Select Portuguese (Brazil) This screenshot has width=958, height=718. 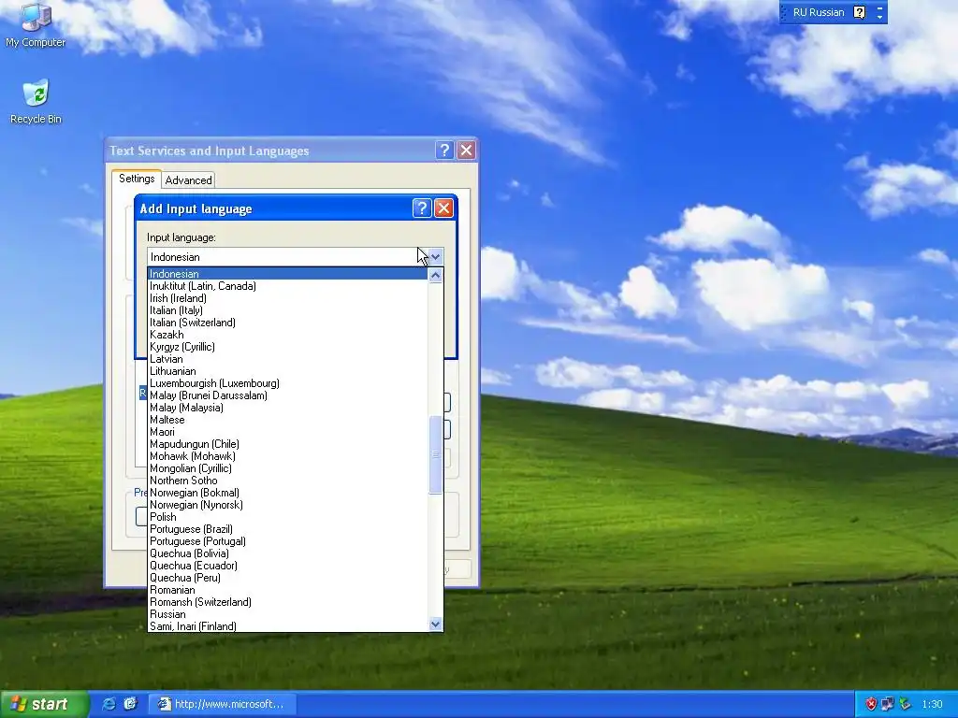[x=288, y=529]
